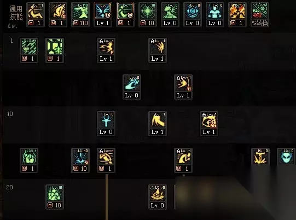Select the green boulders Lv 10 skill

(x=55, y=197)
